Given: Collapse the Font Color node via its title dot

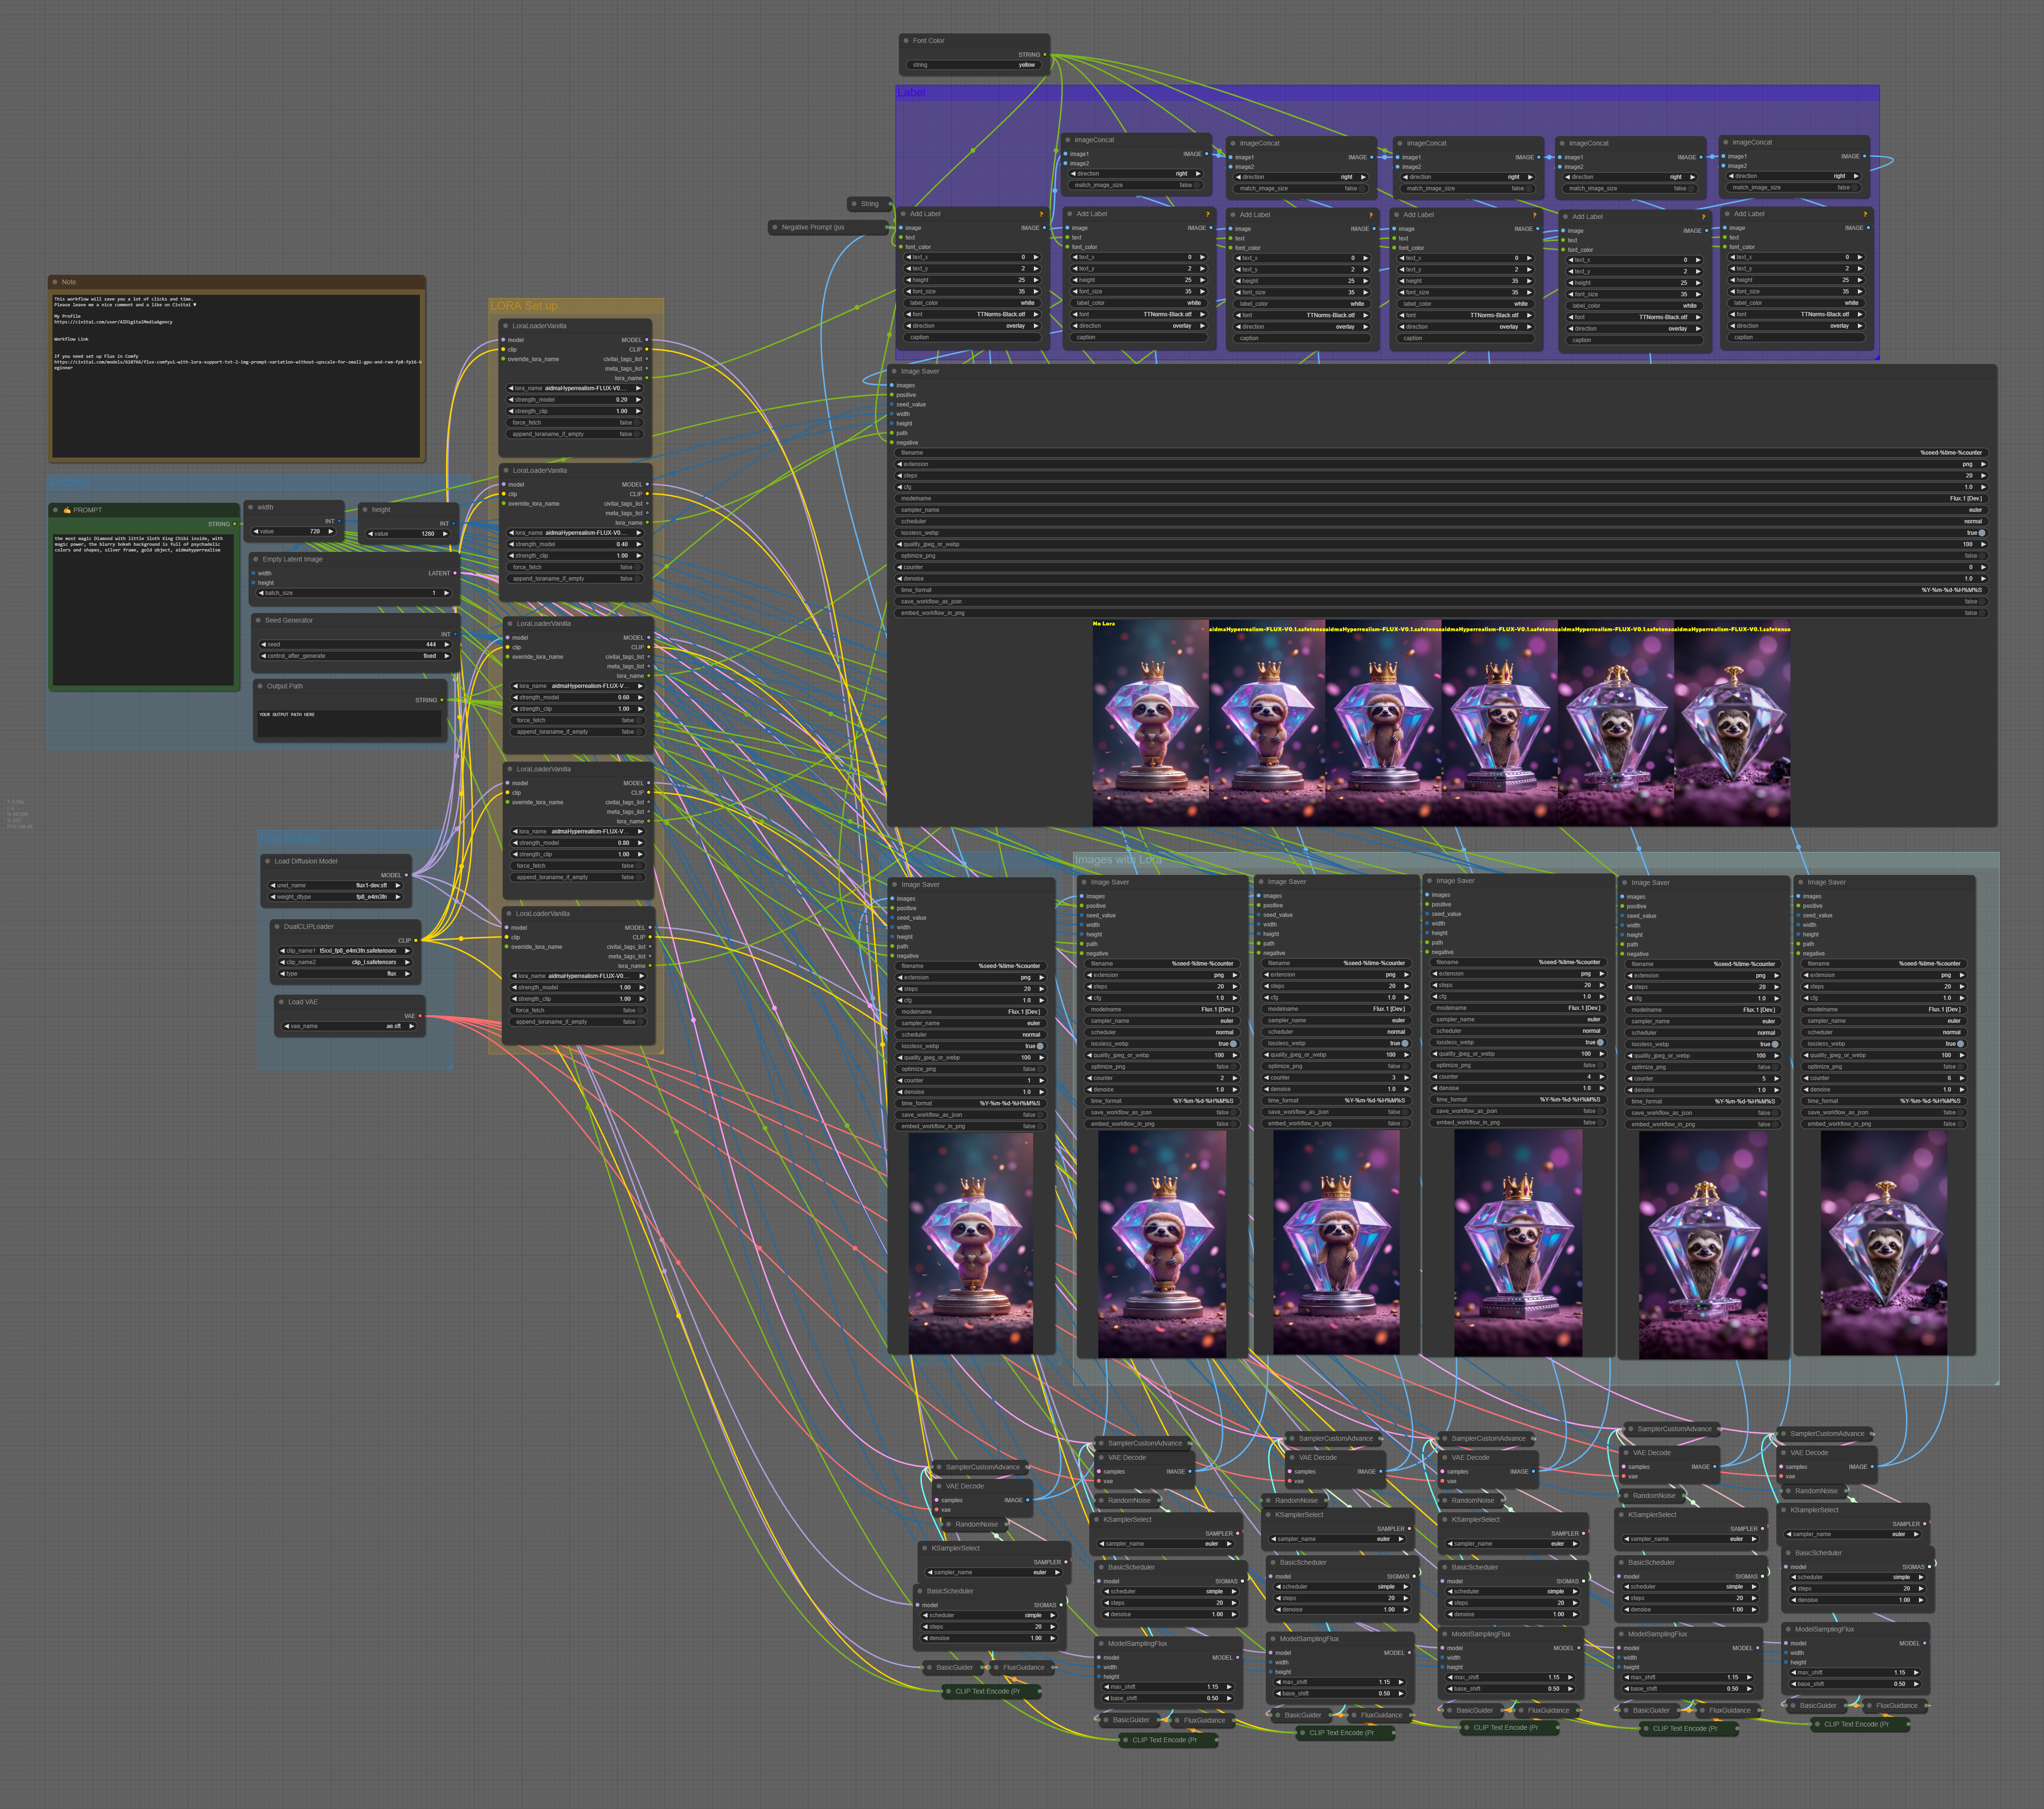Looking at the screenshot, I should [906, 41].
